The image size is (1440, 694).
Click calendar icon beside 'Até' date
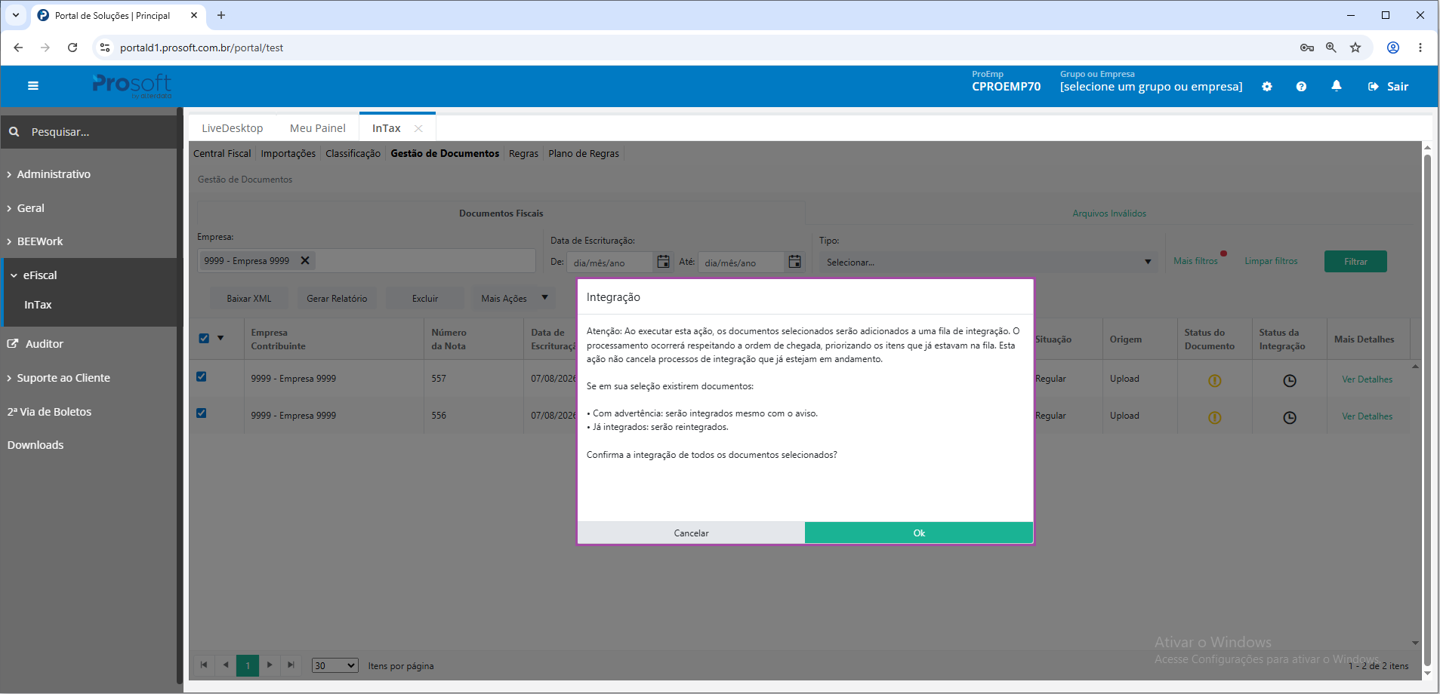tap(794, 262)
